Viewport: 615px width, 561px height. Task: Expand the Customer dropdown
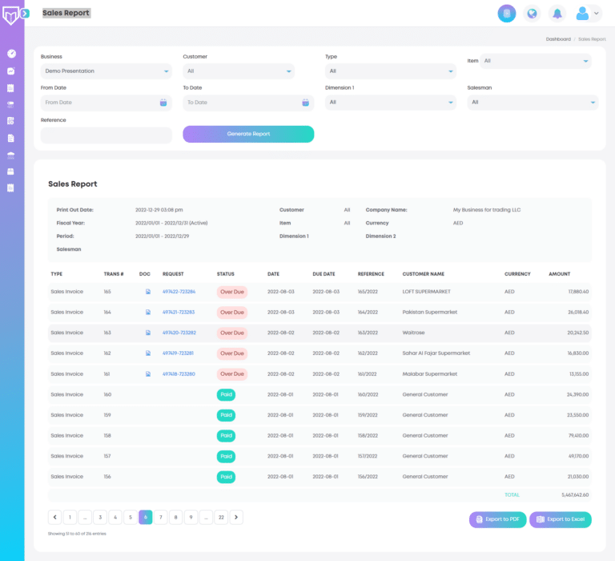[x=238, y=71]
